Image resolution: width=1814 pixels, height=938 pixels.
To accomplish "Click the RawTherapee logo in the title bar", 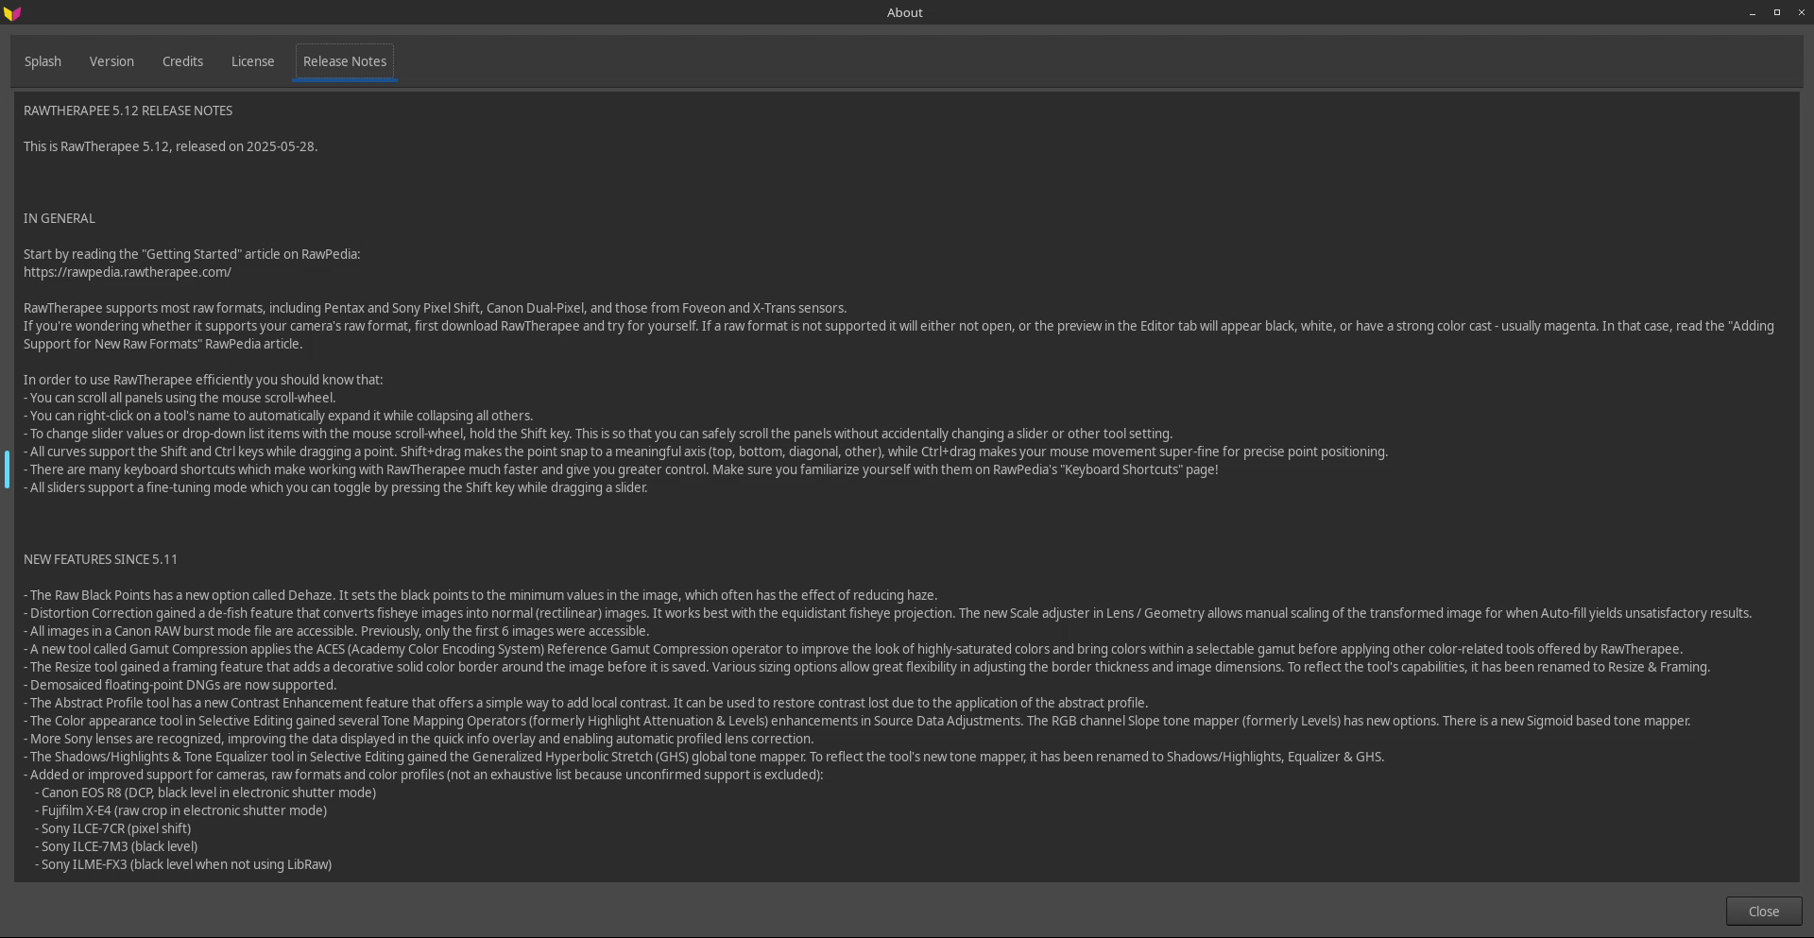I will [12, 13].
